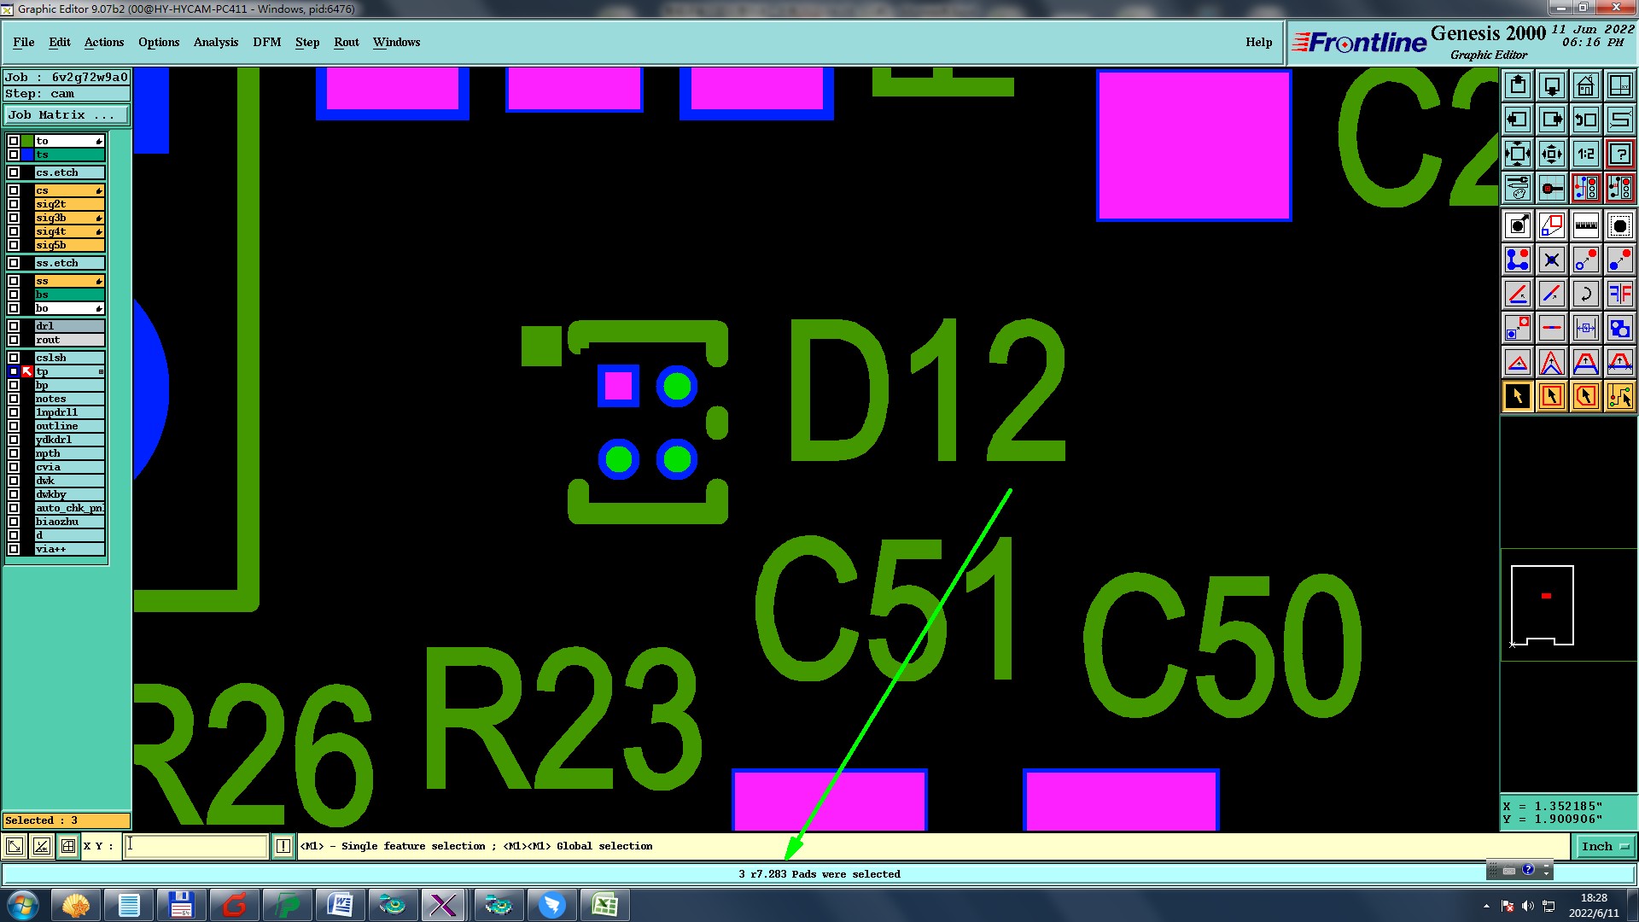This screenshot has width=1639, height=922.
Task: Click the mirror F flip icon
Action: tap(1619, 294)
